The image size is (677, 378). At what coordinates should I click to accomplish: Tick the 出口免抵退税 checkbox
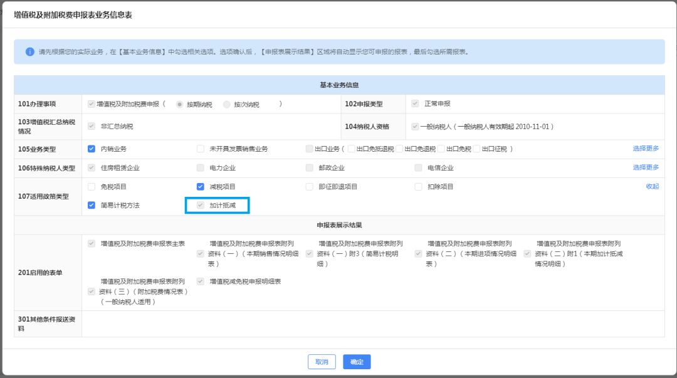coord(352,149)
